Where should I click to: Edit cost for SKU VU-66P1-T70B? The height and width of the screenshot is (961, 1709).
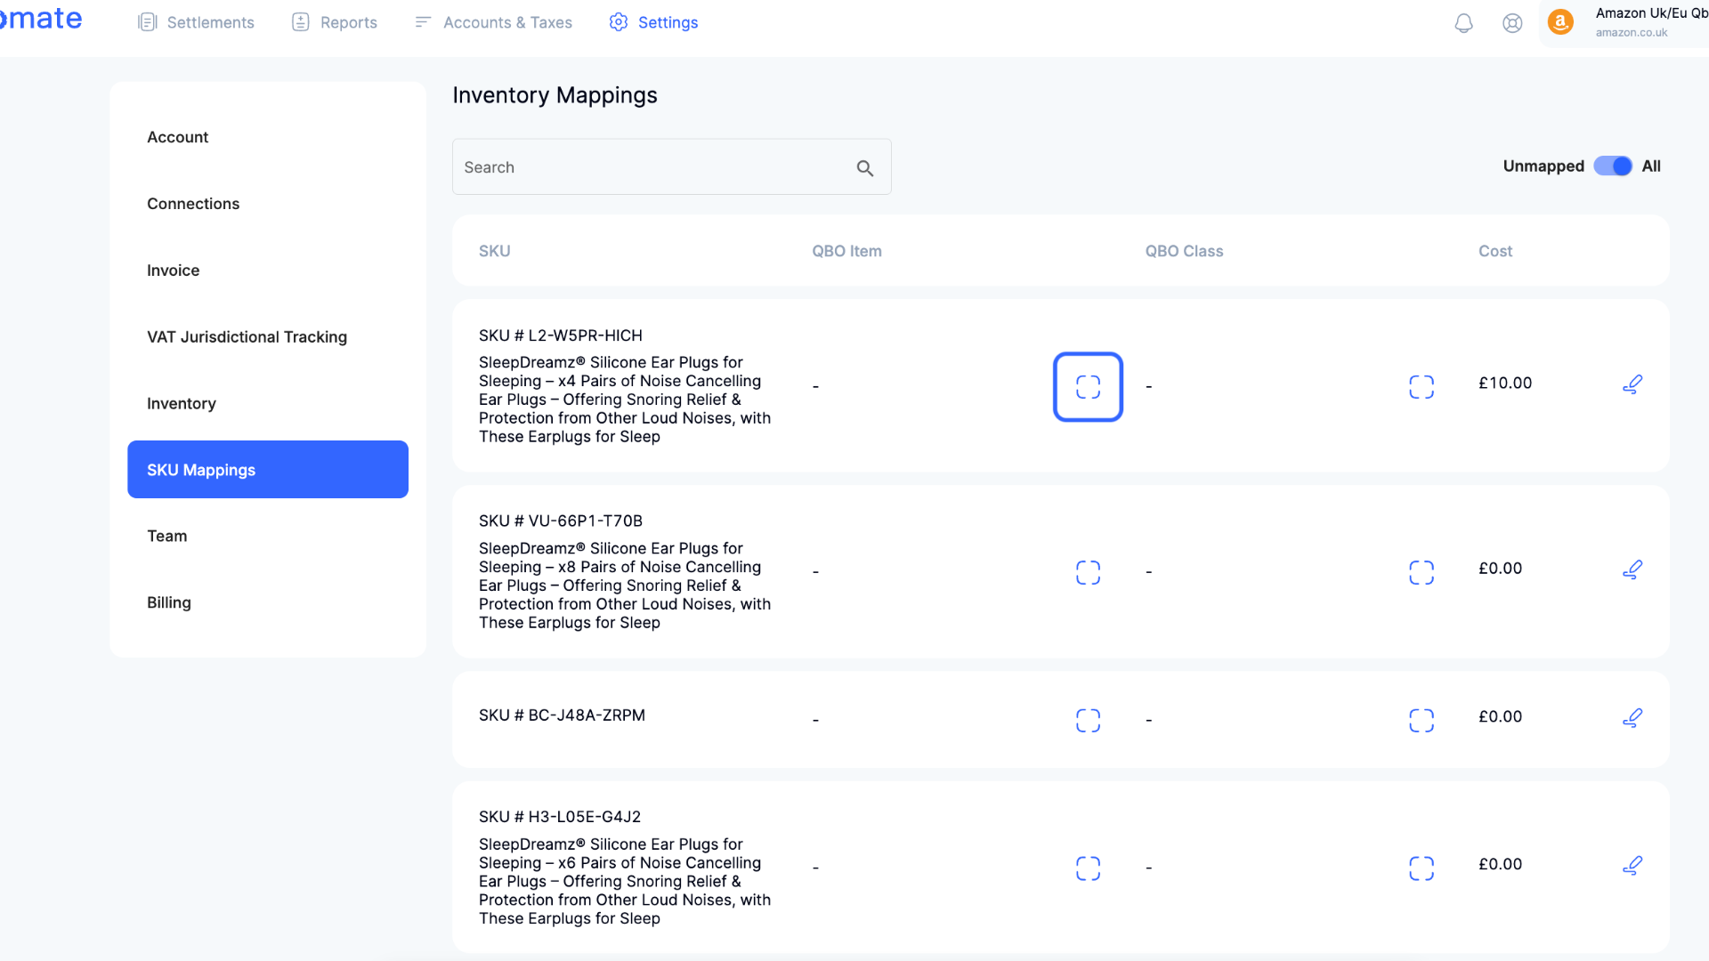coord(1632,569)
